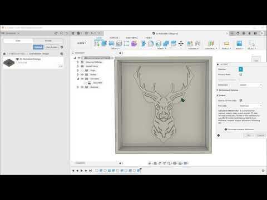Viewport: 267px width, 200px height.
Task: Jump timeline to the end
Action: (x=90, y=171)
